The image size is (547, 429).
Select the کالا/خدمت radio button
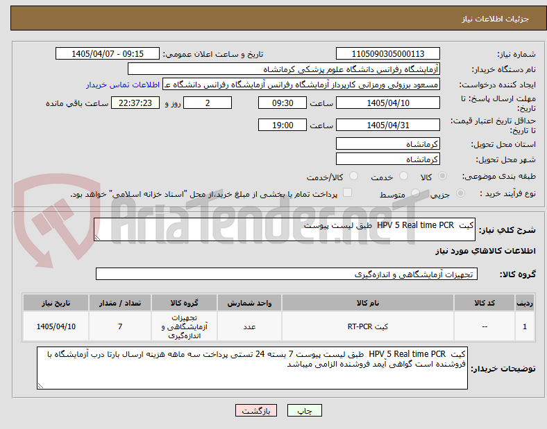pyautogui.click(x=354, y=176)
